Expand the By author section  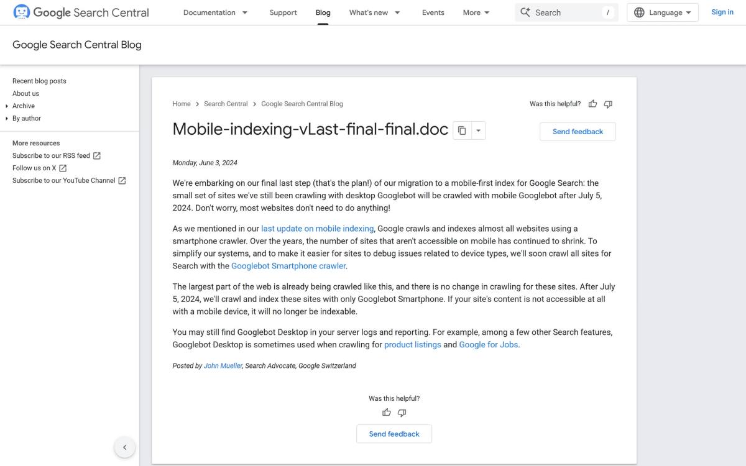pyautogui.click(x=27, y=118)
